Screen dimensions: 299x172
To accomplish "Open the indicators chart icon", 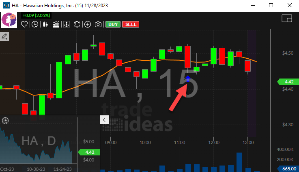I will [56, 24].
